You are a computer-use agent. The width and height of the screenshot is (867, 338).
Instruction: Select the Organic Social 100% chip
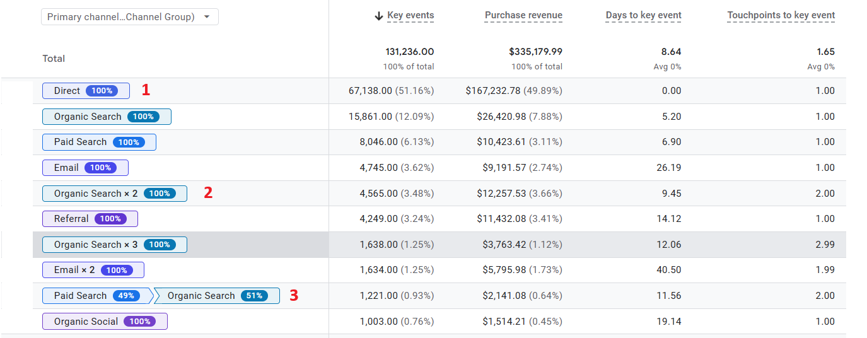pyautogui.click(x=105, y=322)
